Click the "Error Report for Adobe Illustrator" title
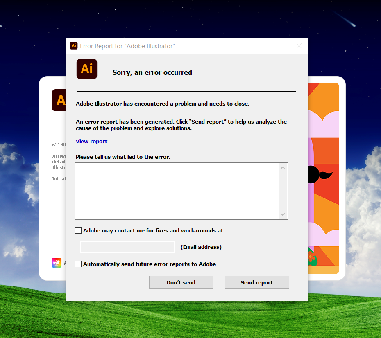Image resolution: width=381 pixels, height=338 pixels. [x=127, y=46]
